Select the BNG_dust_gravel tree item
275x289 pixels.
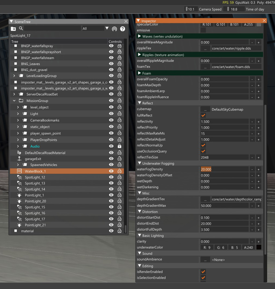tap(34, 70)
